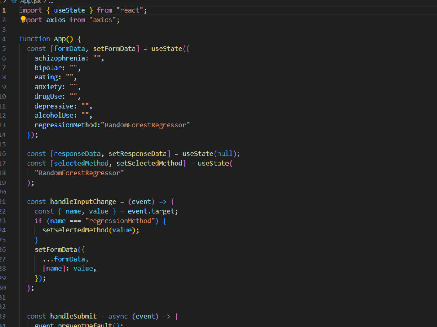Select line number 1 in the gutter
The height and width of the screenshot is (327, 437).
4,10
